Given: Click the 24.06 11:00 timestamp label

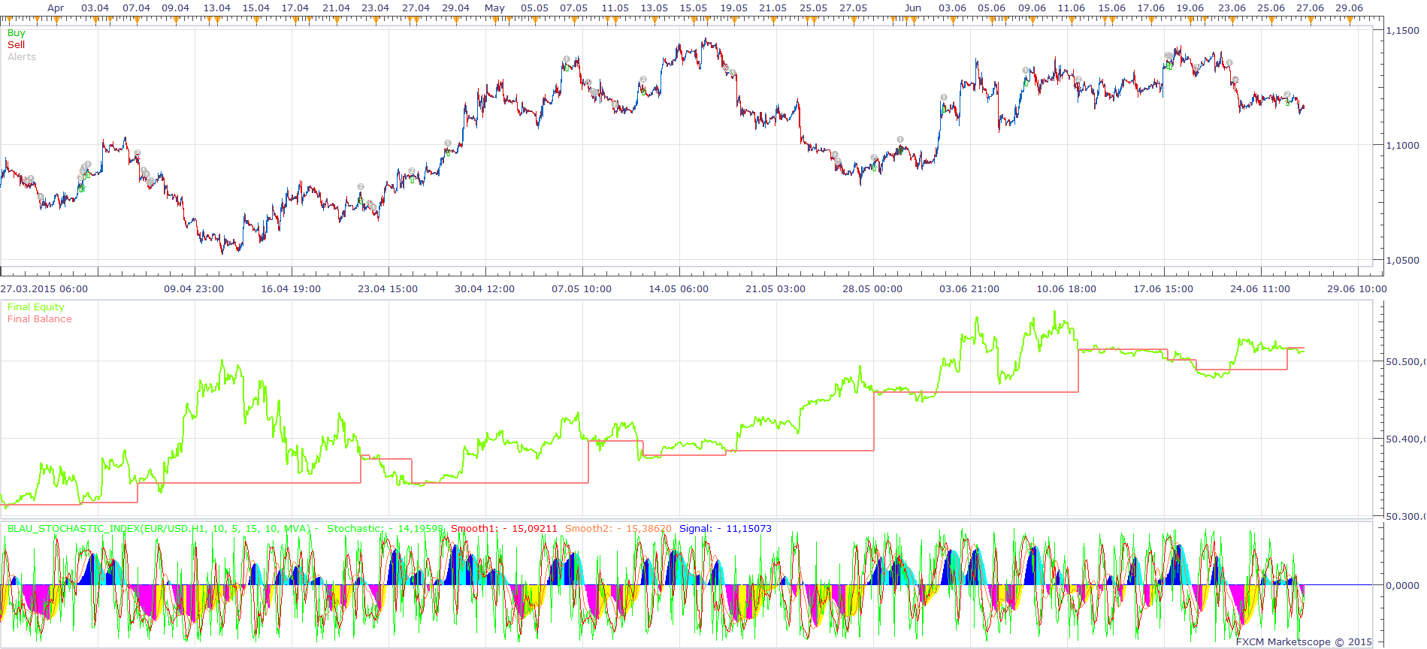Looking at the screenshot, I should pyautogui.click(x=1260, y=289).
